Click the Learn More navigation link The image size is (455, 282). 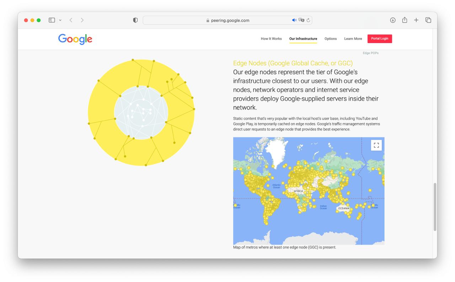tap(353, 39)
